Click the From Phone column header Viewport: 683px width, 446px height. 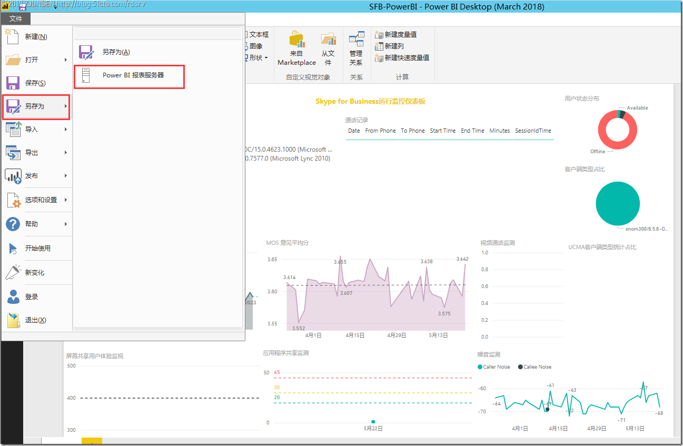(380, 131)
